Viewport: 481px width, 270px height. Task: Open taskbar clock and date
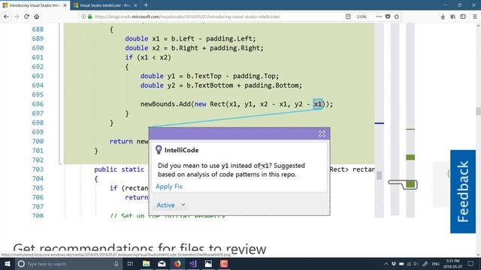[x=452, y=263]
